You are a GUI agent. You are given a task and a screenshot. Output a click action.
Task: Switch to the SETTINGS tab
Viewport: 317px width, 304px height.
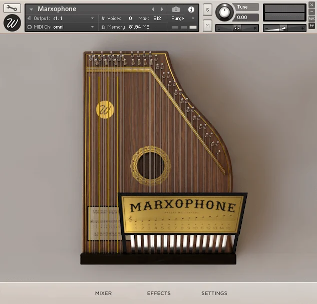point(214,293)
